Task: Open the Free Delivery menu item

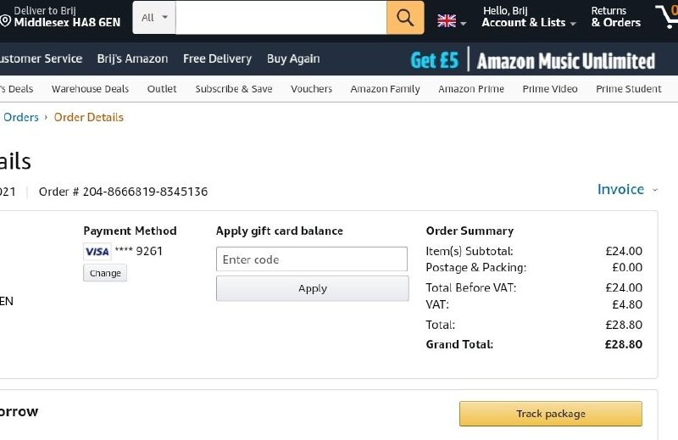Action: coord(217,58)
